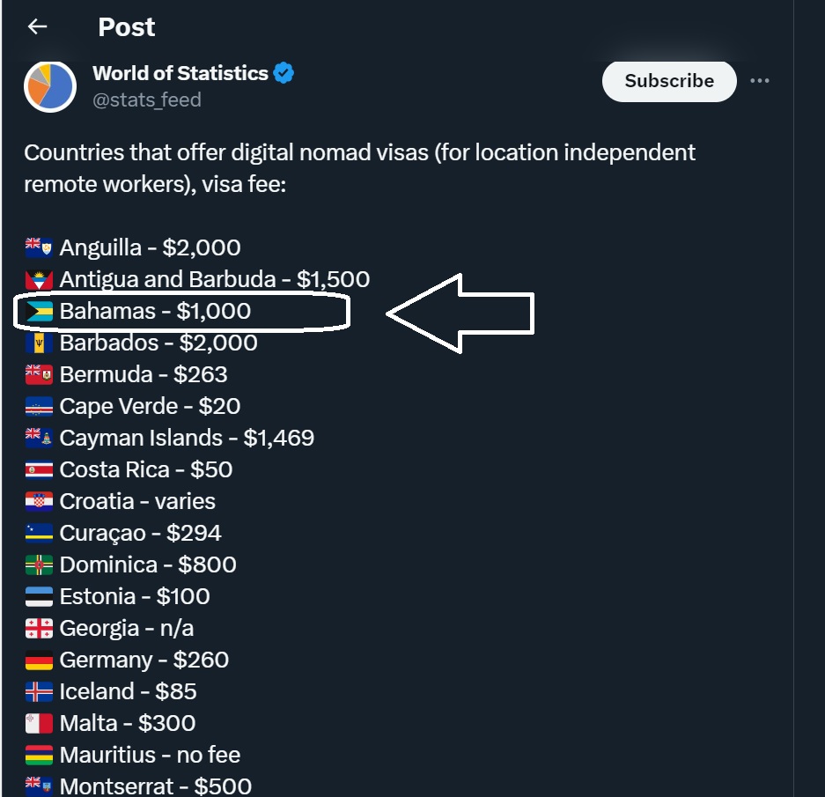
Task: Click the World of Statistics profile picture
Action: (50, 86)
